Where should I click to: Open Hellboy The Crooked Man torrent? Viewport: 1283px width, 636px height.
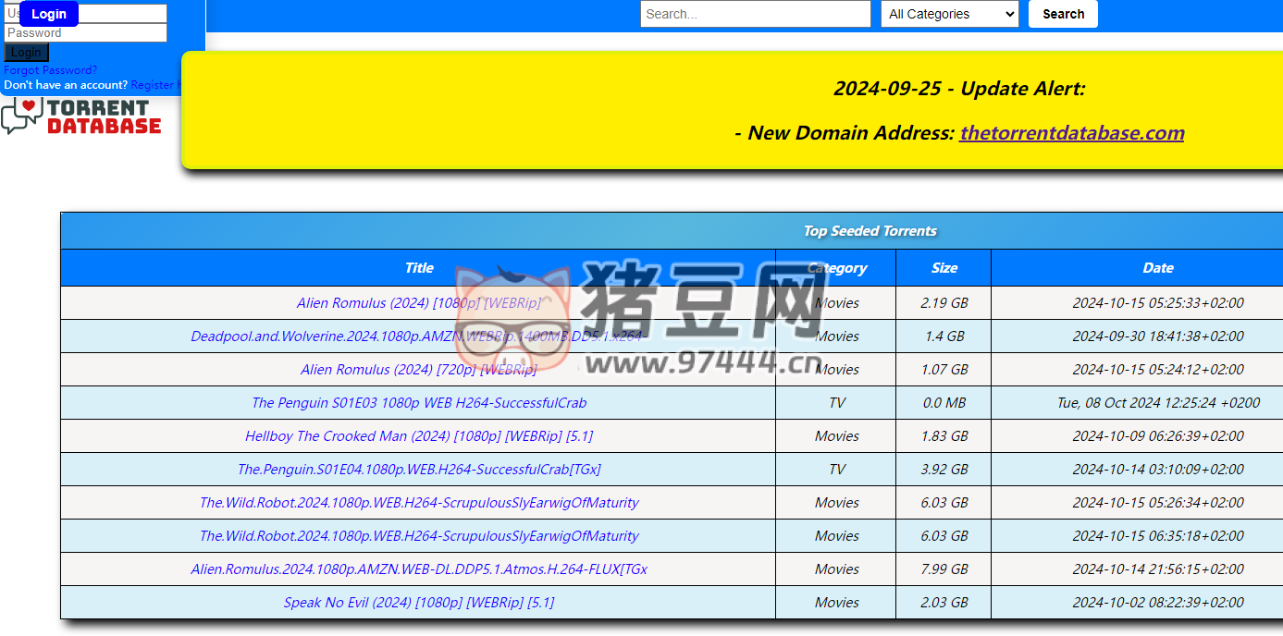pos(416,435)
